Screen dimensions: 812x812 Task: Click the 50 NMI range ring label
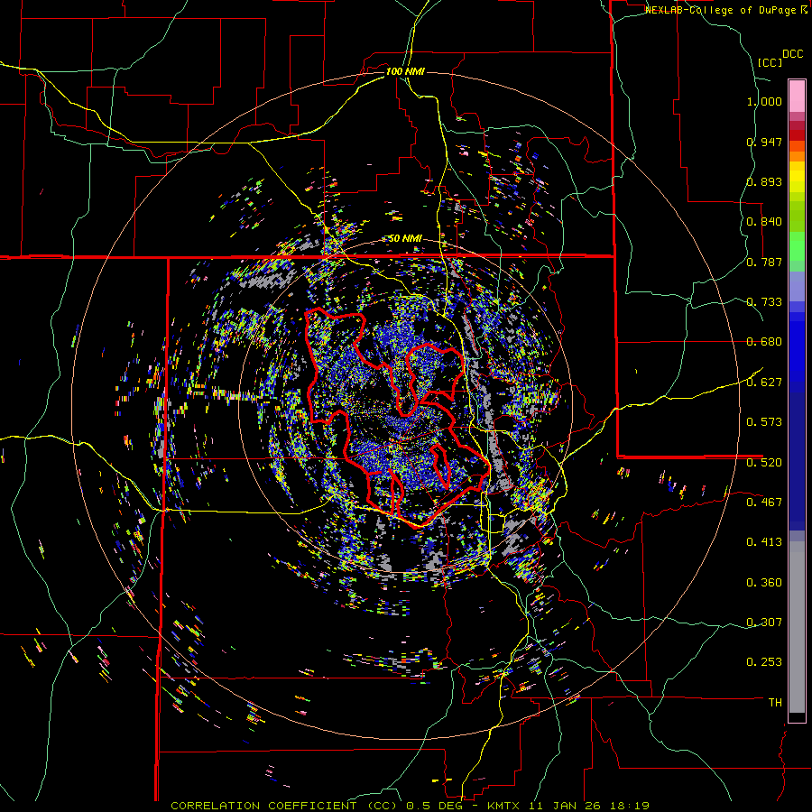coord(405,239)
